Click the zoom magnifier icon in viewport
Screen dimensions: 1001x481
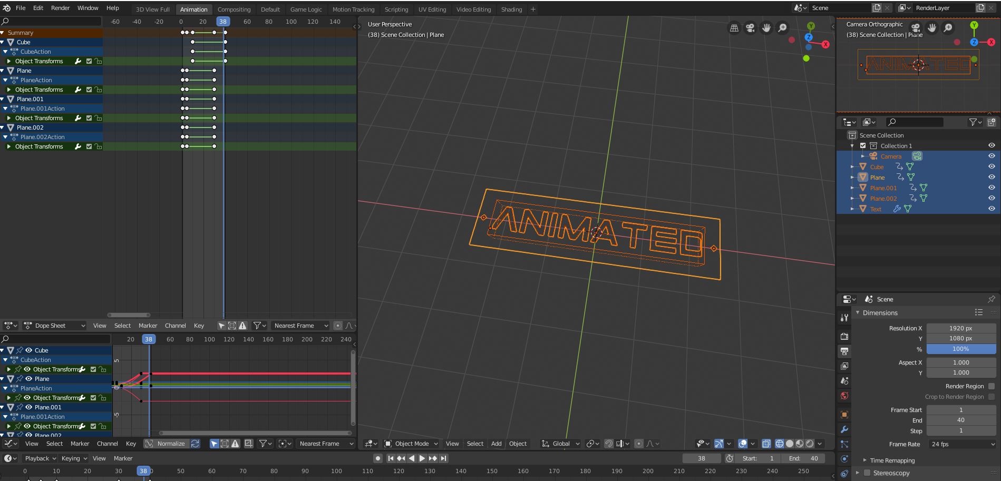783,28
